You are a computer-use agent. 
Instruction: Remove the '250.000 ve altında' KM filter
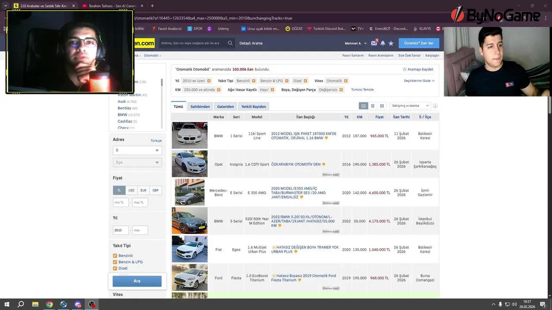tap(219, 90)
